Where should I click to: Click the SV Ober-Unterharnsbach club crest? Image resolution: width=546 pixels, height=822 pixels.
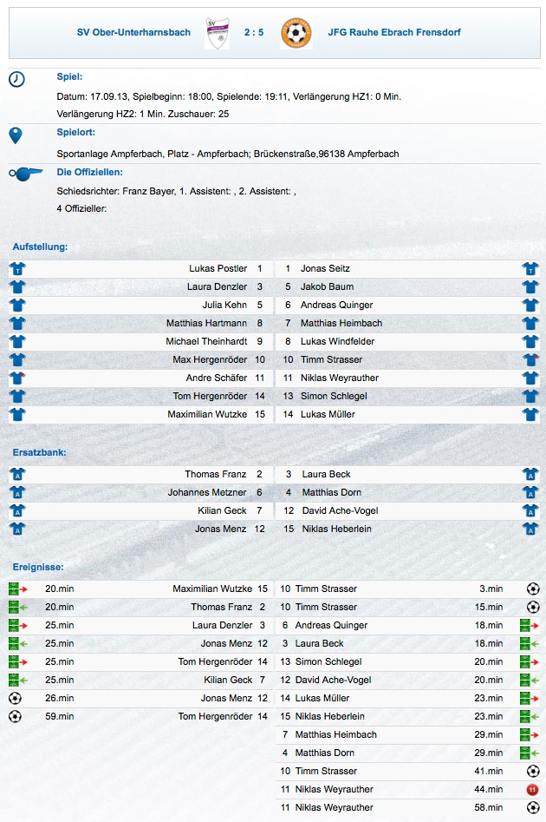(x=217, y=33)
